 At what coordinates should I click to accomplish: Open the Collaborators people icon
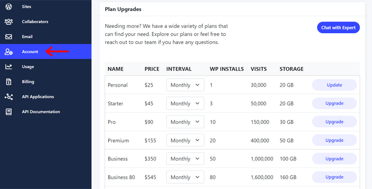tap(8, 22)
